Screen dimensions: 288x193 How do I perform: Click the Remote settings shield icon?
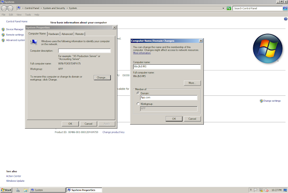[3, 35]
